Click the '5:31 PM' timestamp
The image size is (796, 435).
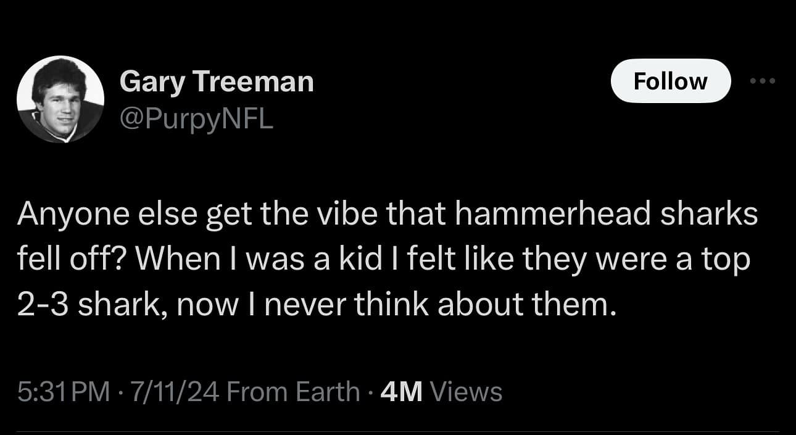[59, 390]
